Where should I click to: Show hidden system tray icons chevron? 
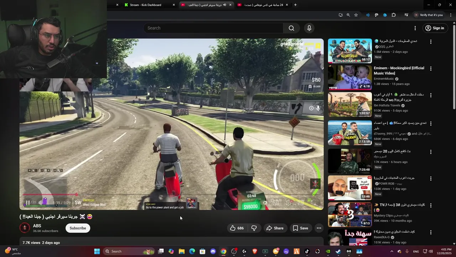pyautogui.click(x=392, y=251)
